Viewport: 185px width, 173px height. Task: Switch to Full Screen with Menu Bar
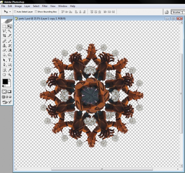[7, 97]
